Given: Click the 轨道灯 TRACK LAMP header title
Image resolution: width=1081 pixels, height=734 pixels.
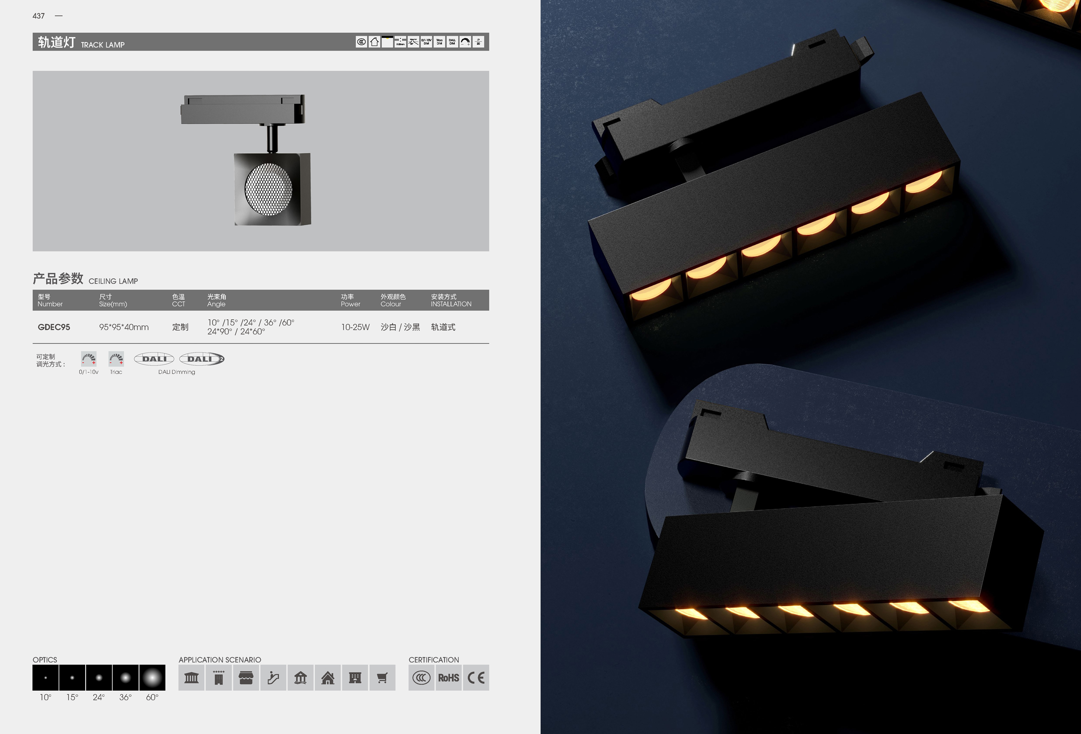Looking at the screenshot, I should [81, 42].
